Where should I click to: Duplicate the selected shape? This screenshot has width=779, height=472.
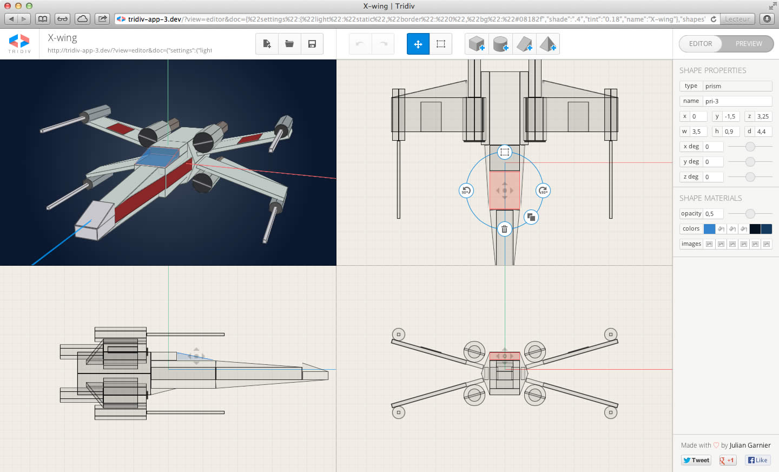pos(531,217)
